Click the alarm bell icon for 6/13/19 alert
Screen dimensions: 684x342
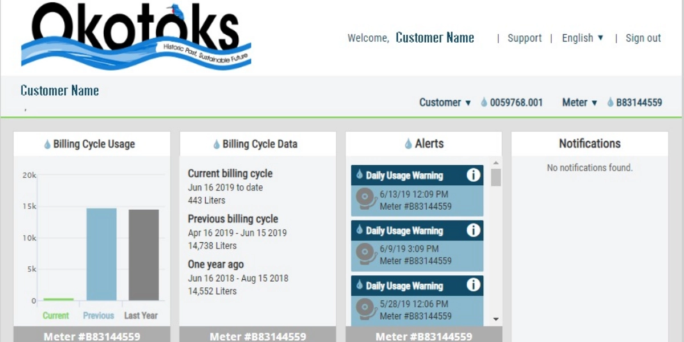366,199
